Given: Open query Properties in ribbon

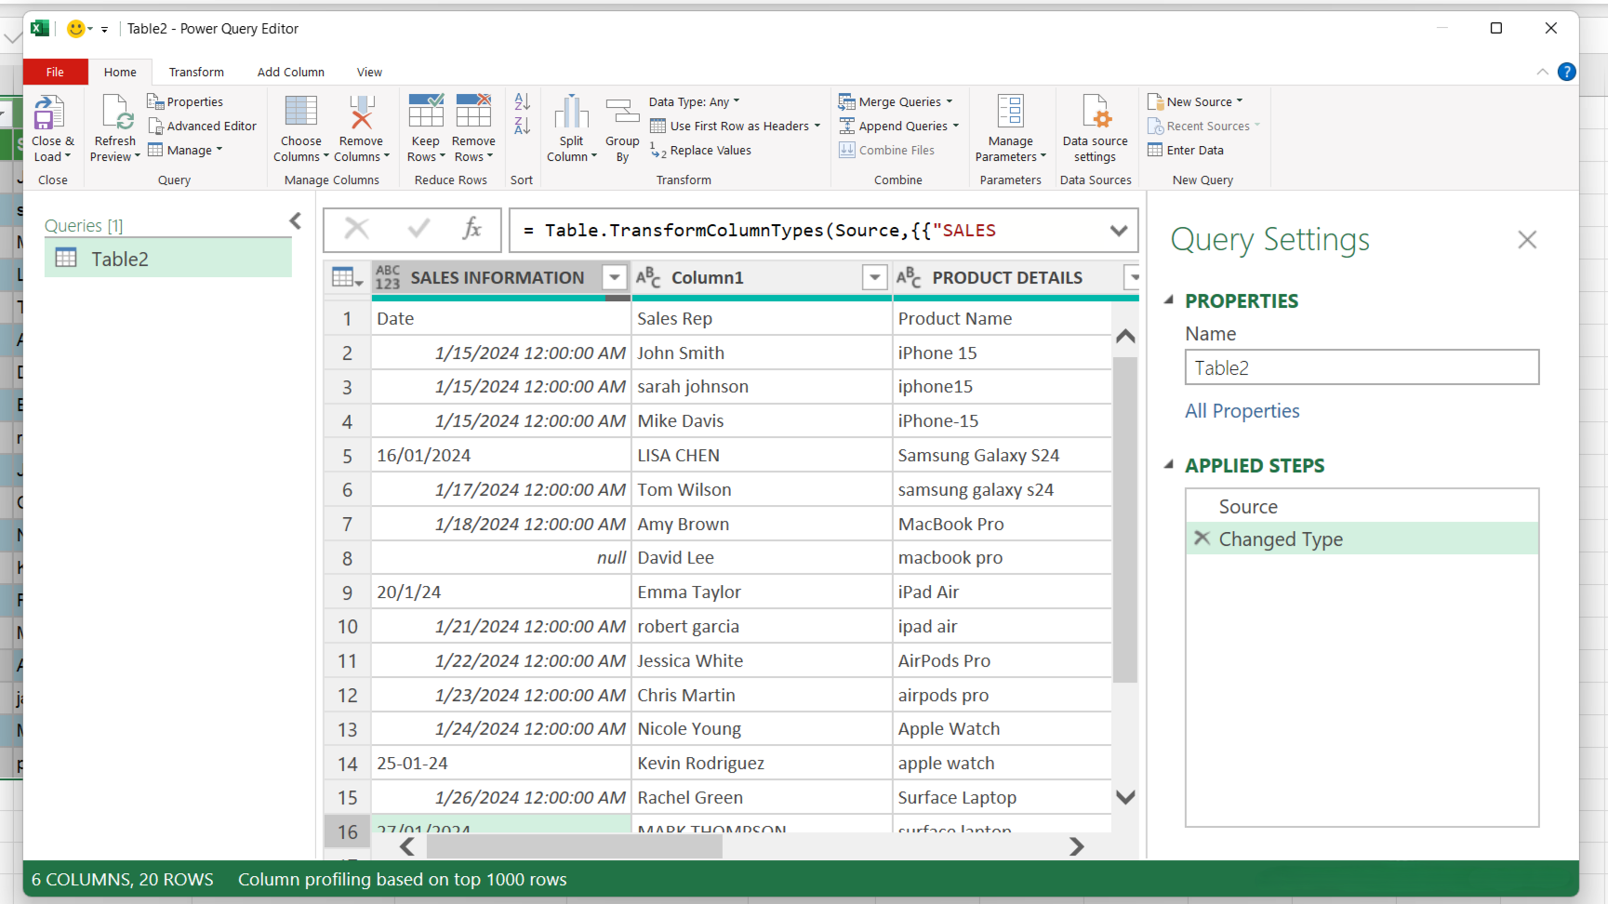Looking at the screenshot, I should pos(185,102).
